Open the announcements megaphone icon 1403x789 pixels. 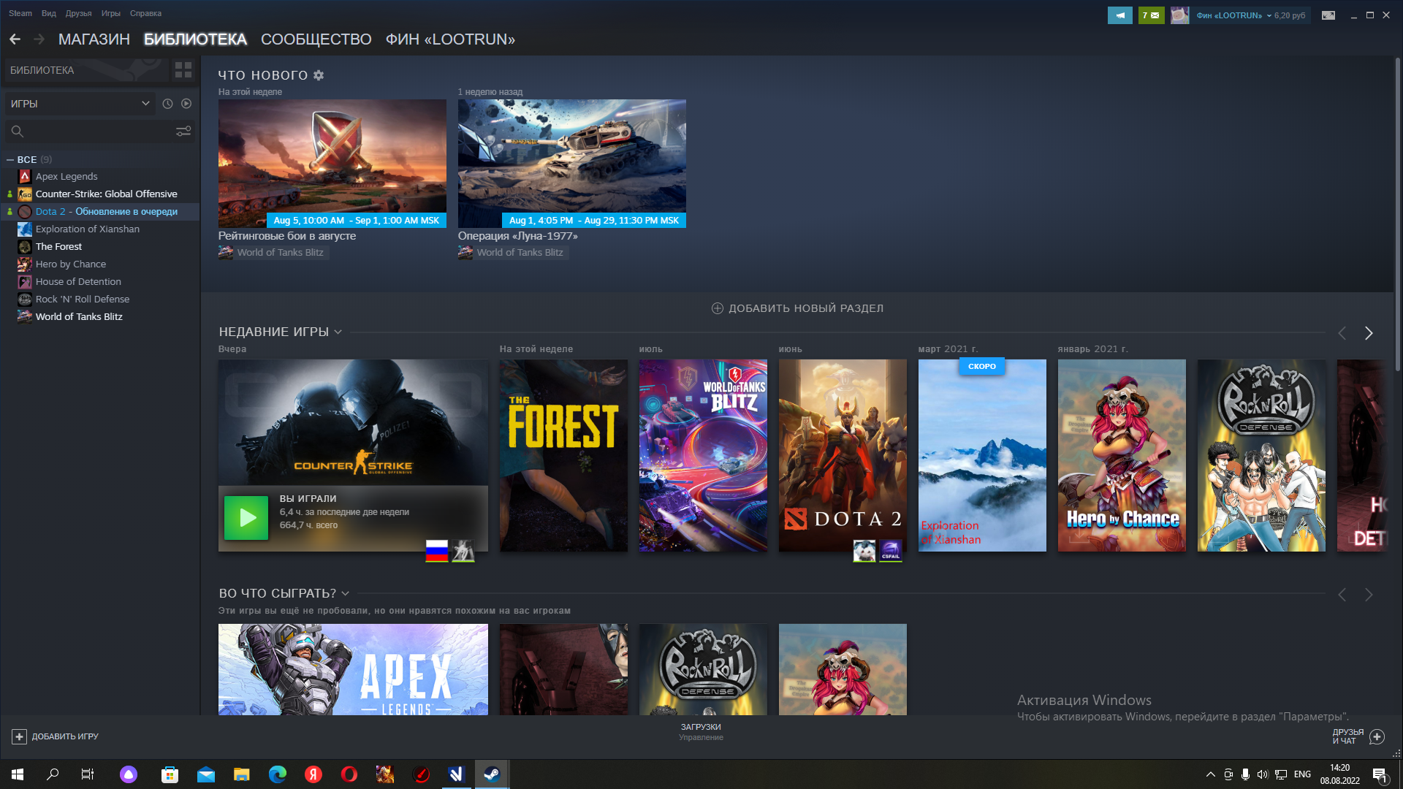pyautogui.click(x=1119, y=15)
